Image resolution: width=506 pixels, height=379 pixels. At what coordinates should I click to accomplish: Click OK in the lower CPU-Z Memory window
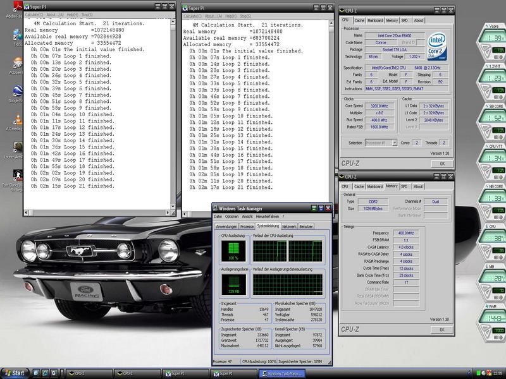pos(442,329)
